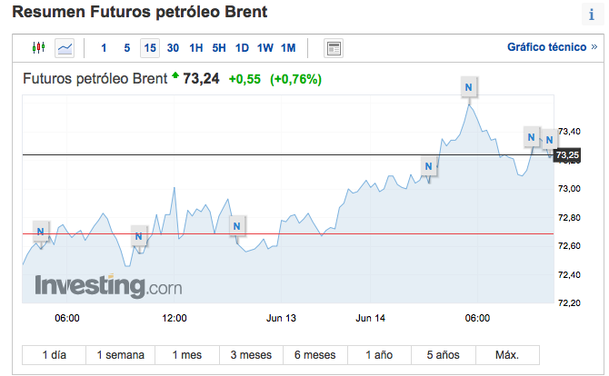Image resolution: width=609 pixels, height=376 pixels.
Task: Select the 15-minute interval
Action: tap(149, 48)
